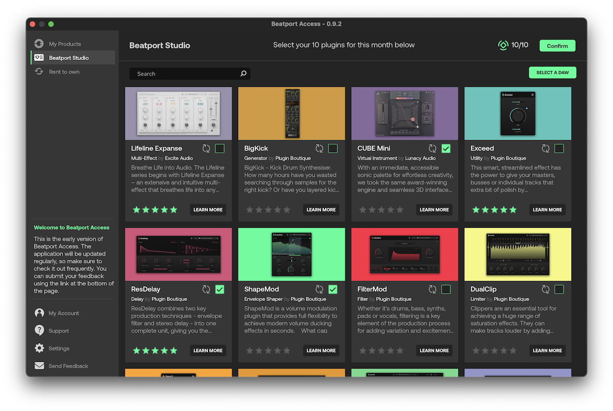613x411 pixels.
Task: Click the search magnifier icon
Action: click(243, 73)
